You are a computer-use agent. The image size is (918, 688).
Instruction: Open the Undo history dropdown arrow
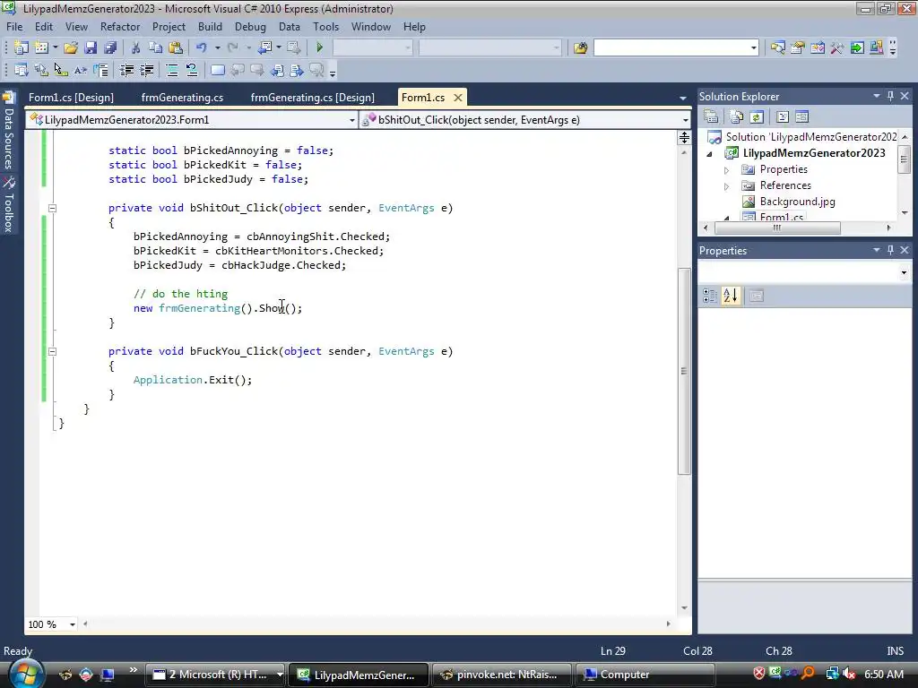click(x=217, y=47)
